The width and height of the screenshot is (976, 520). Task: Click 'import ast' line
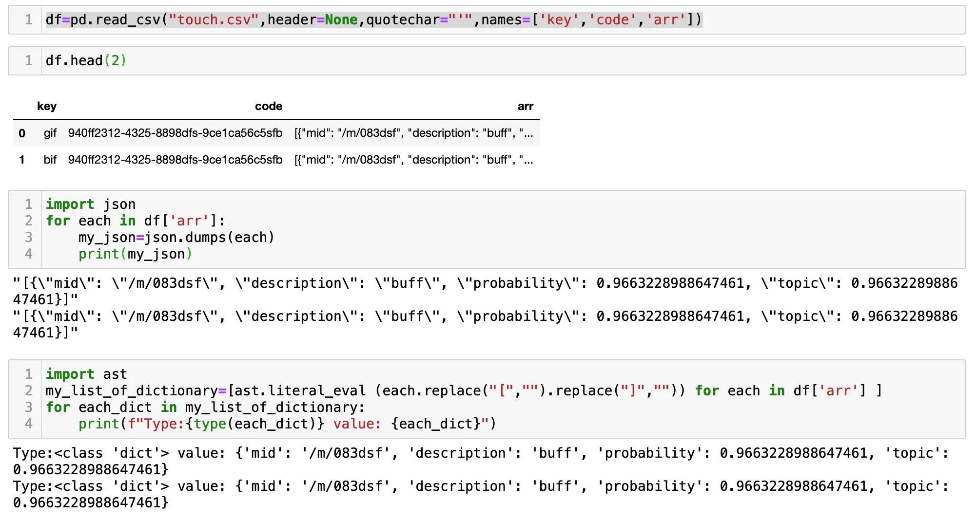coord(86,374)
